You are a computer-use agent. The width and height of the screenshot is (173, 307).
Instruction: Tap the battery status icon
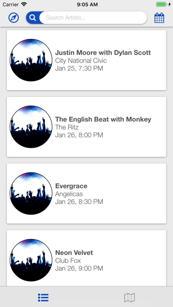pyautogui.click(x=162, y=5)
